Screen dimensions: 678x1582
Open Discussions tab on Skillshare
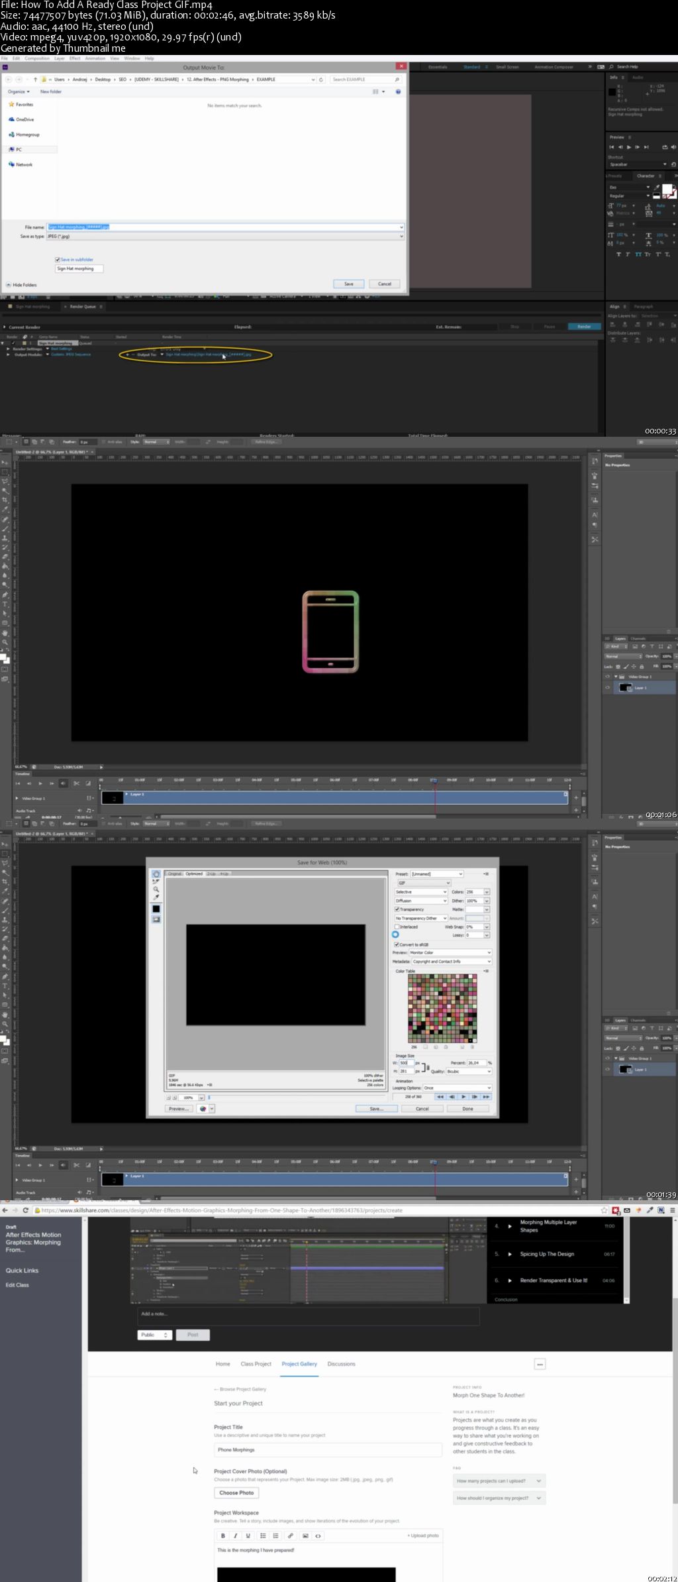coord(341,1364)
